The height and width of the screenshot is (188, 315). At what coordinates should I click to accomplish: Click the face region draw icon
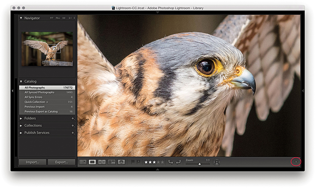pyautogui.click(x=217, y=162)
